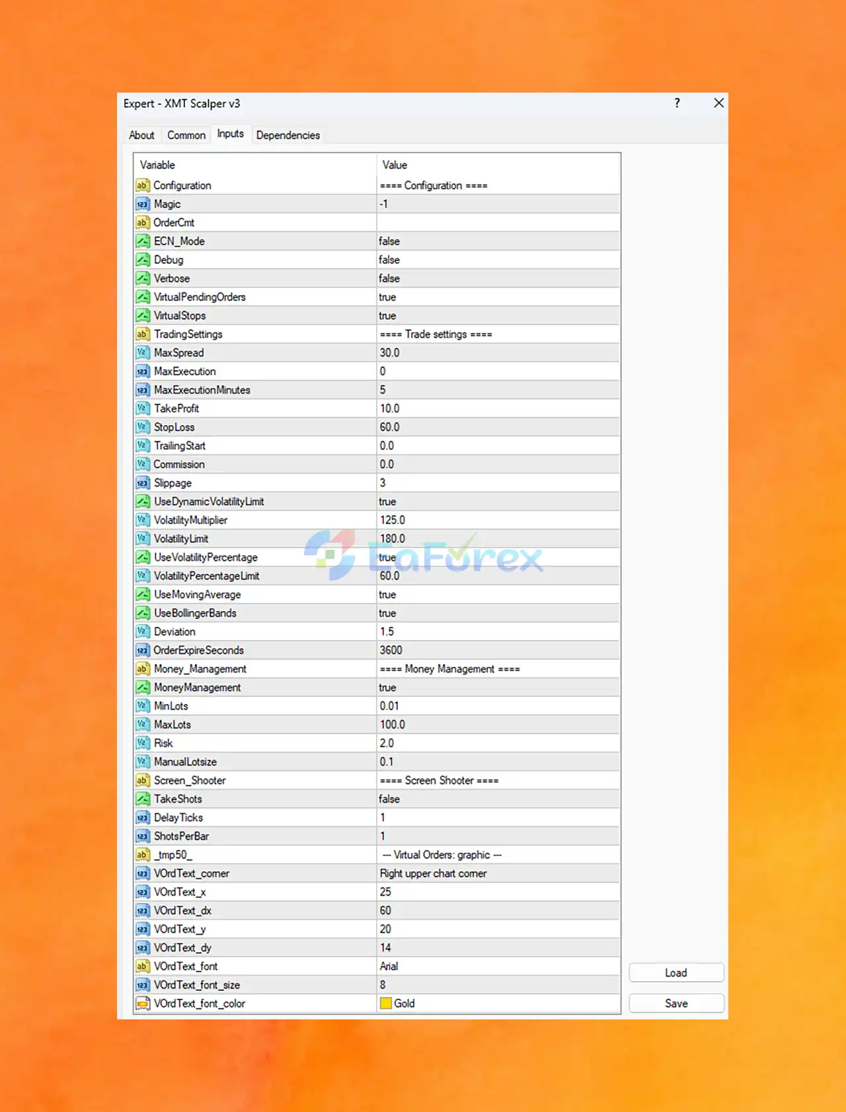Select the MoneyManagement true value
This screenshot has height=1112, width=846.
(x=387, y=688)
